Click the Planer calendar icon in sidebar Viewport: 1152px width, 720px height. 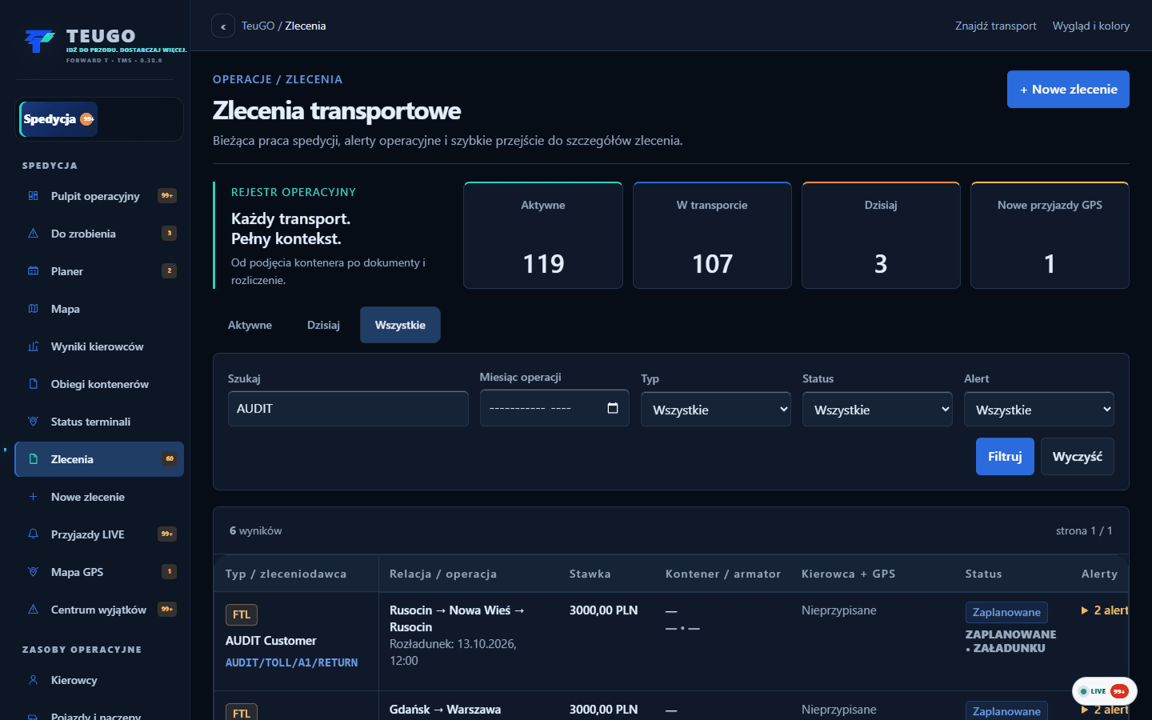[x=33, y=271]
